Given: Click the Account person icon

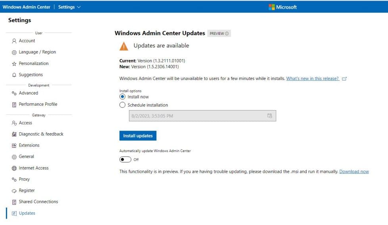Looking at the screenshot, I should click(14, 41).
